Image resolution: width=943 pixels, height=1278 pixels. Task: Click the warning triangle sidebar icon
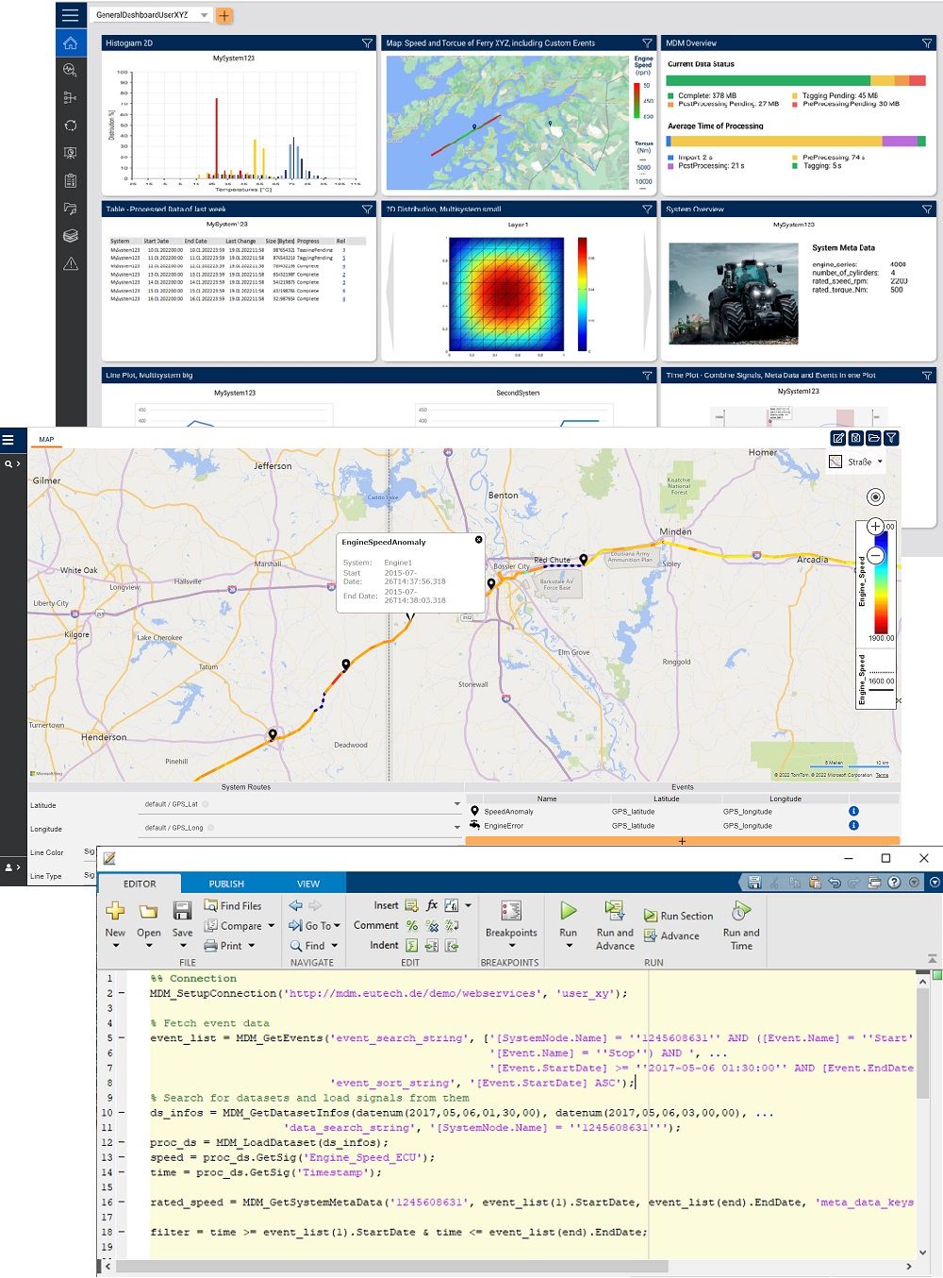coord(71,264)
